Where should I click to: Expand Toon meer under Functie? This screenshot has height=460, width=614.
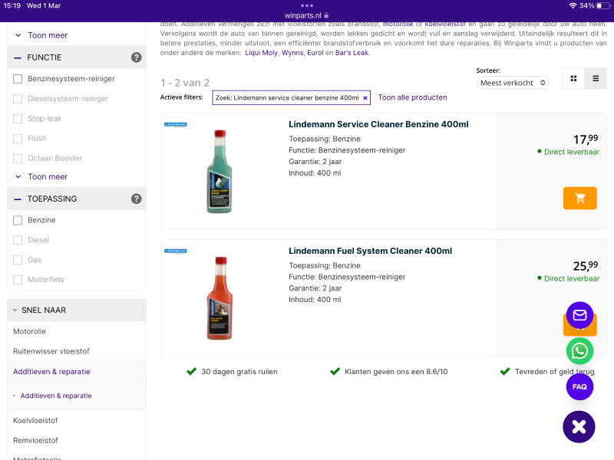pos(47,176)
